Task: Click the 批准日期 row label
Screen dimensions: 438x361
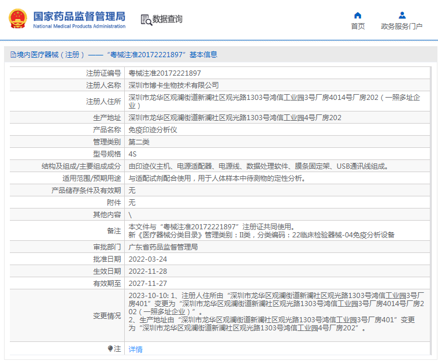Action: click(107, 259)
